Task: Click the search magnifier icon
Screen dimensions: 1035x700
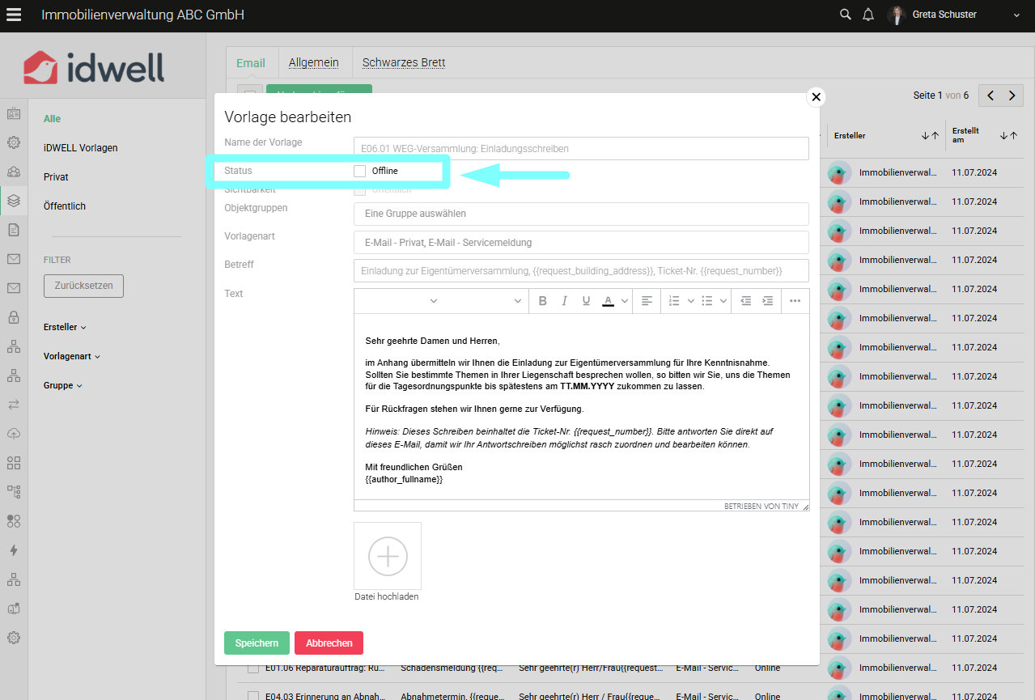Action: [846, 15]
